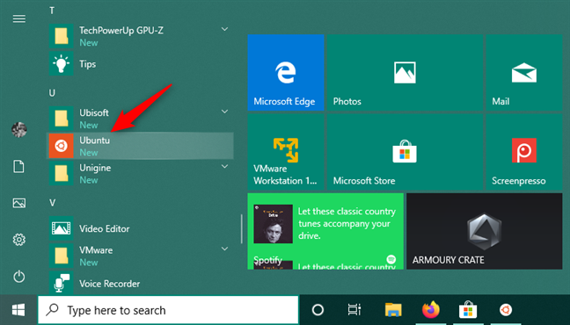The height and width of the screenshot is (325, 570).
Task: Click the user account avatar in sidebar
Action: coord(18,130)
